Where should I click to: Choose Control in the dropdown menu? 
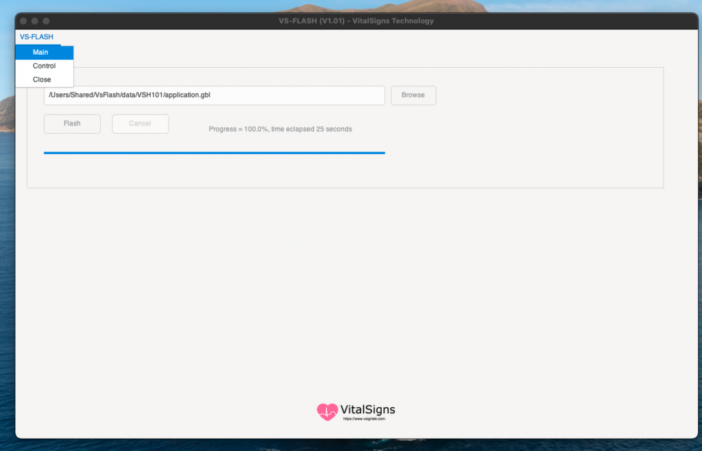[45, 66]
